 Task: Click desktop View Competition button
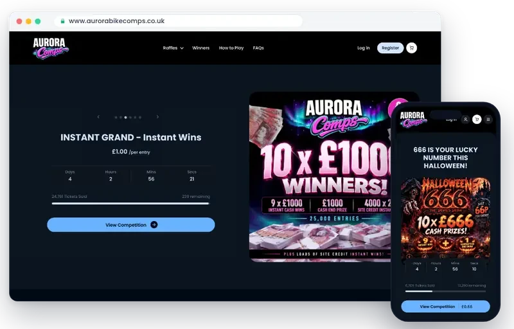[131, 225]
